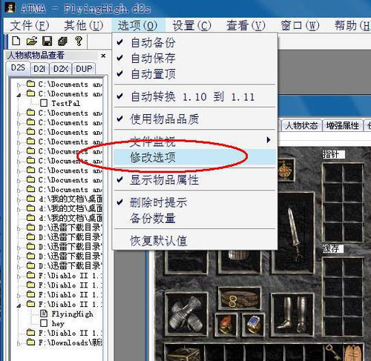Tick the TestPal file checkbox
This screenshot has height=361, width=371.
tap(44, 103)
